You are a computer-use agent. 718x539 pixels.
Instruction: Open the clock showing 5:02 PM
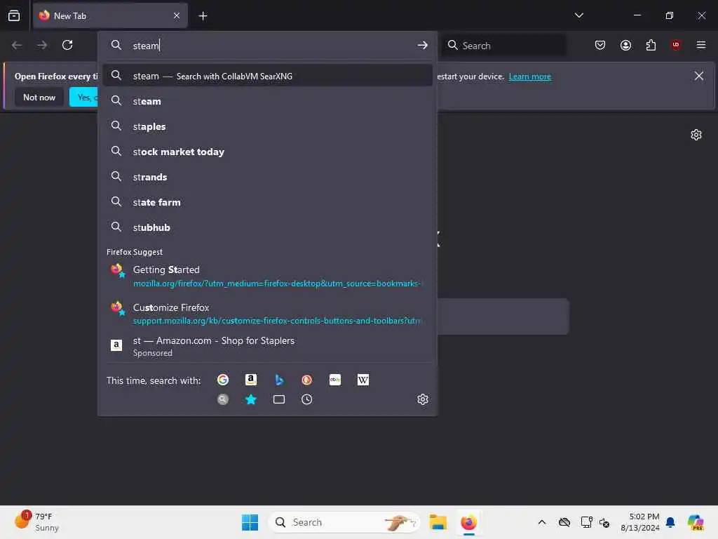point(639,522)
